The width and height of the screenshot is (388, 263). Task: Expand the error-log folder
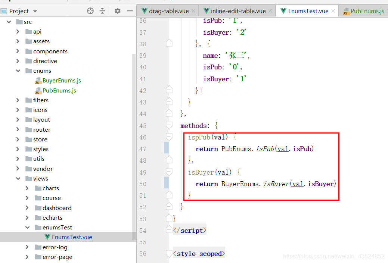click(27, 247)
